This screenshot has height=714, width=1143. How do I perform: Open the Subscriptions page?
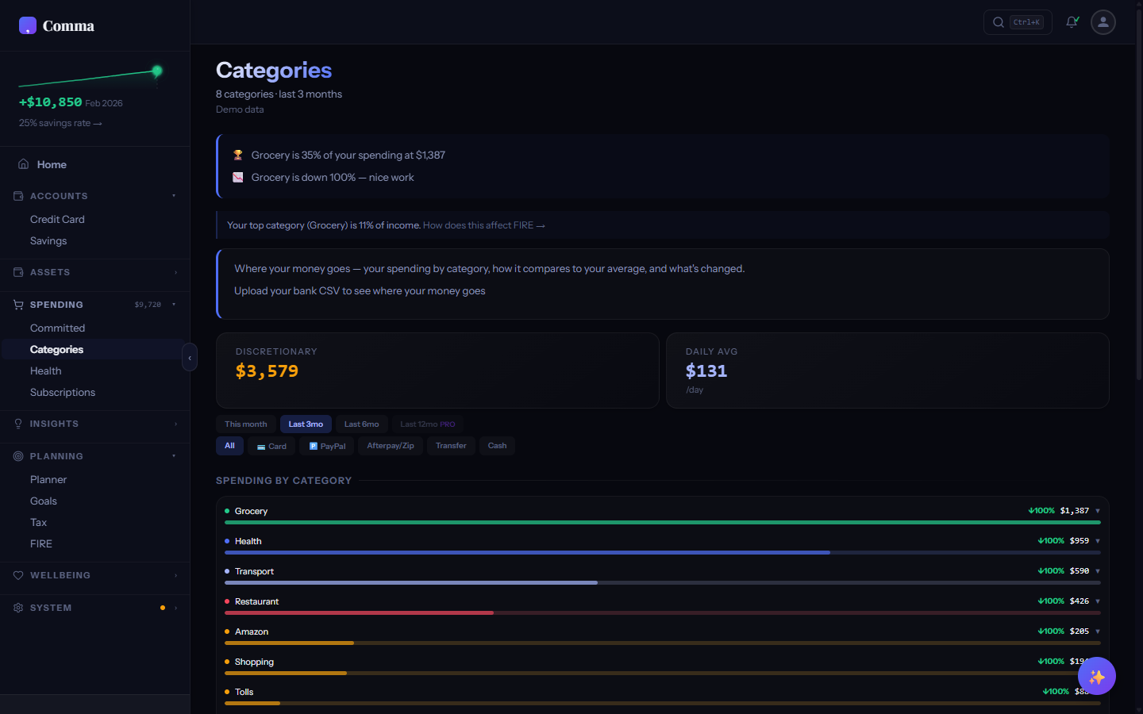pyautogui.click(x=63, y=392)
